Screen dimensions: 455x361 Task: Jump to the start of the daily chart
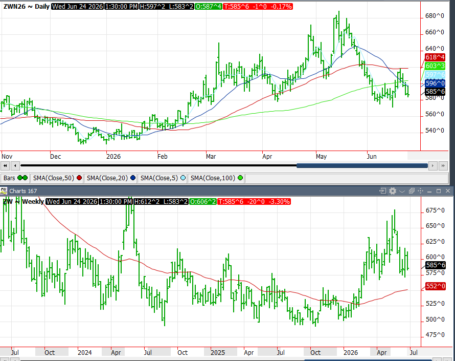click(x=5, y=166)
